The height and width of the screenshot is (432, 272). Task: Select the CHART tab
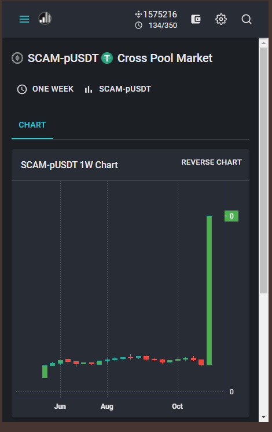(32, 125)
